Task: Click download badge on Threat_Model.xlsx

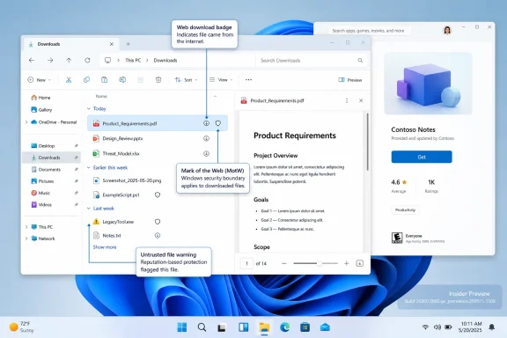Action: pyautogui.click(x=206, y=154)
